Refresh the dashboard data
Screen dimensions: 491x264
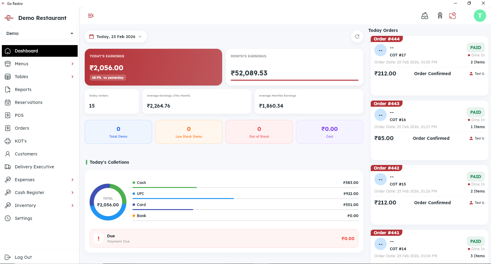(x=357, y=36)
